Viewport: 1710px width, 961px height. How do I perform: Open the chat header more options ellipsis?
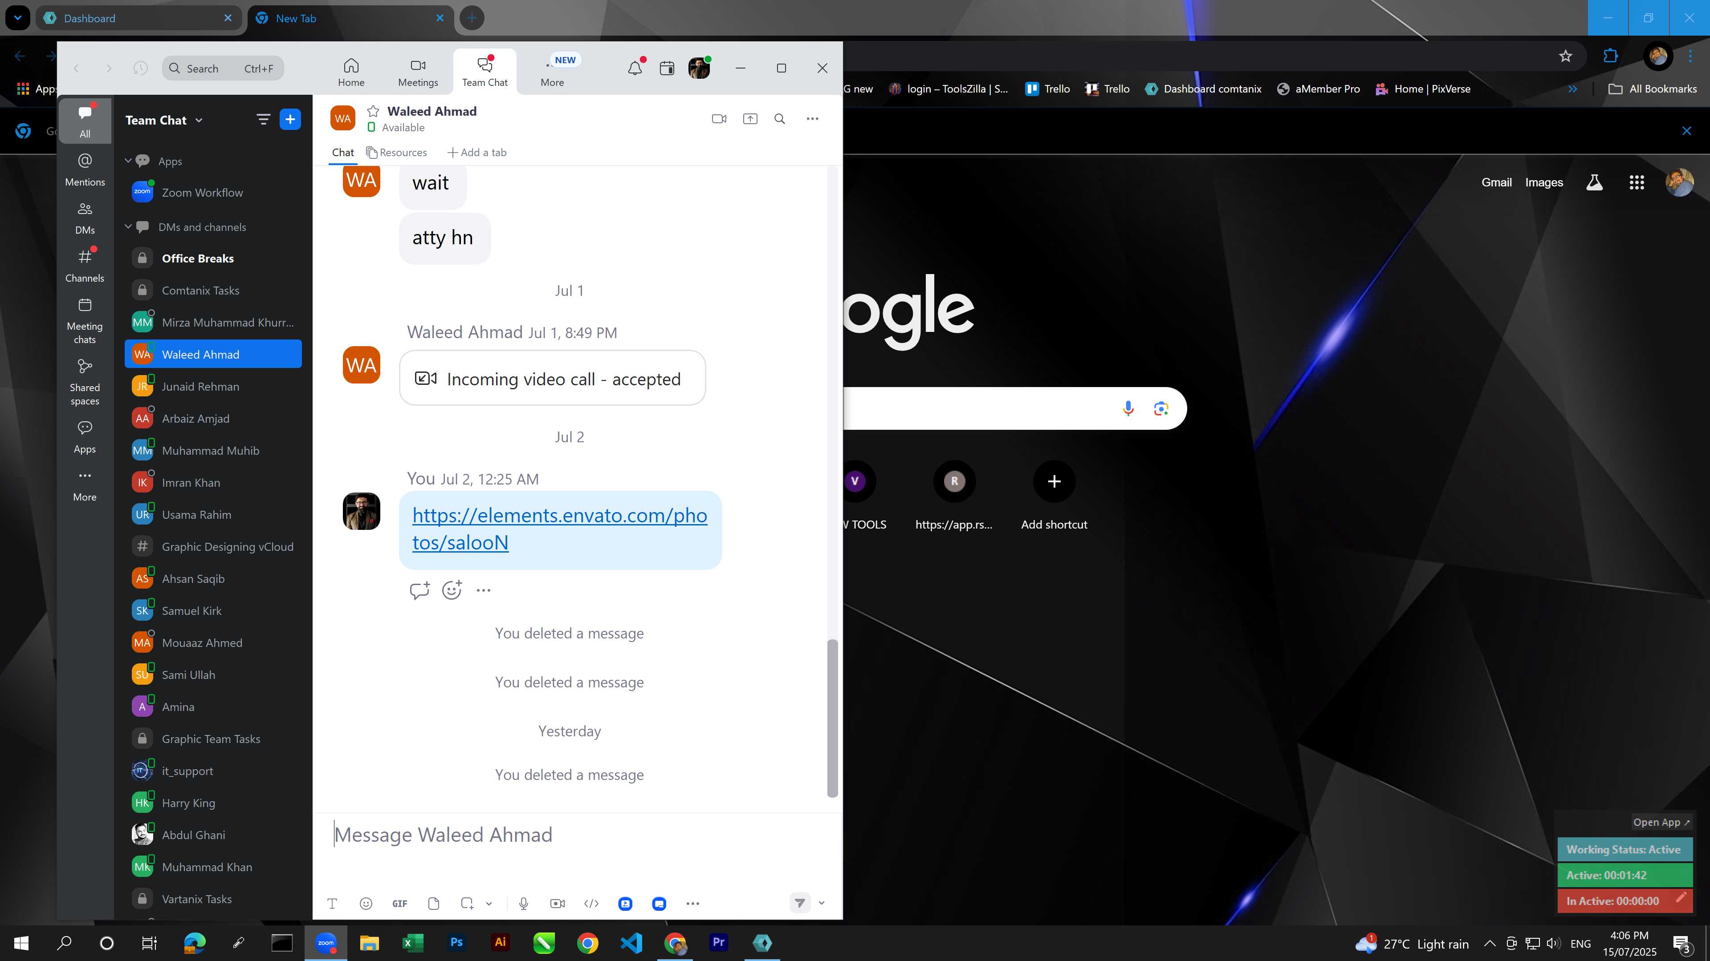813,119
